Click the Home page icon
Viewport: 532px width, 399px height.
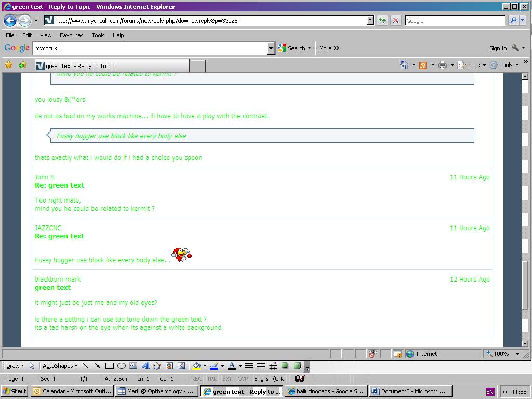(404, 65)
